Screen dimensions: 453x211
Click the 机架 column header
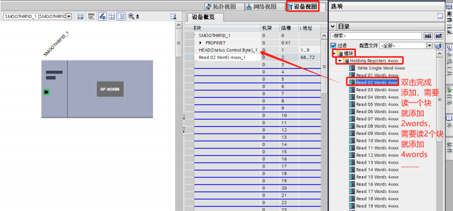click(267, 28)
